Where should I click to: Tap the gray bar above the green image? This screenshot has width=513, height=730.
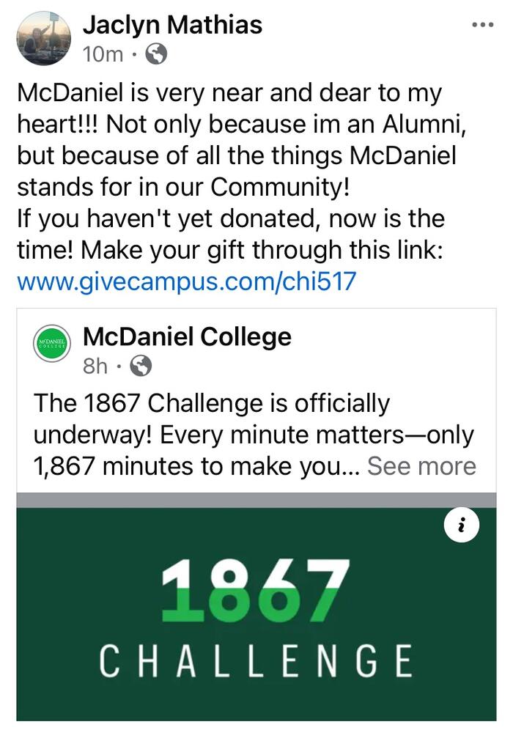[x=256, y=501]
